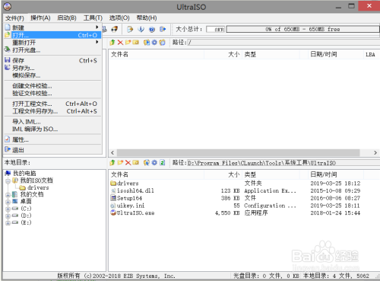This screenshot has width=380, height=281.
Task: Click the last icon after the gear in the image pane toolbar
Action: point(162,42)
